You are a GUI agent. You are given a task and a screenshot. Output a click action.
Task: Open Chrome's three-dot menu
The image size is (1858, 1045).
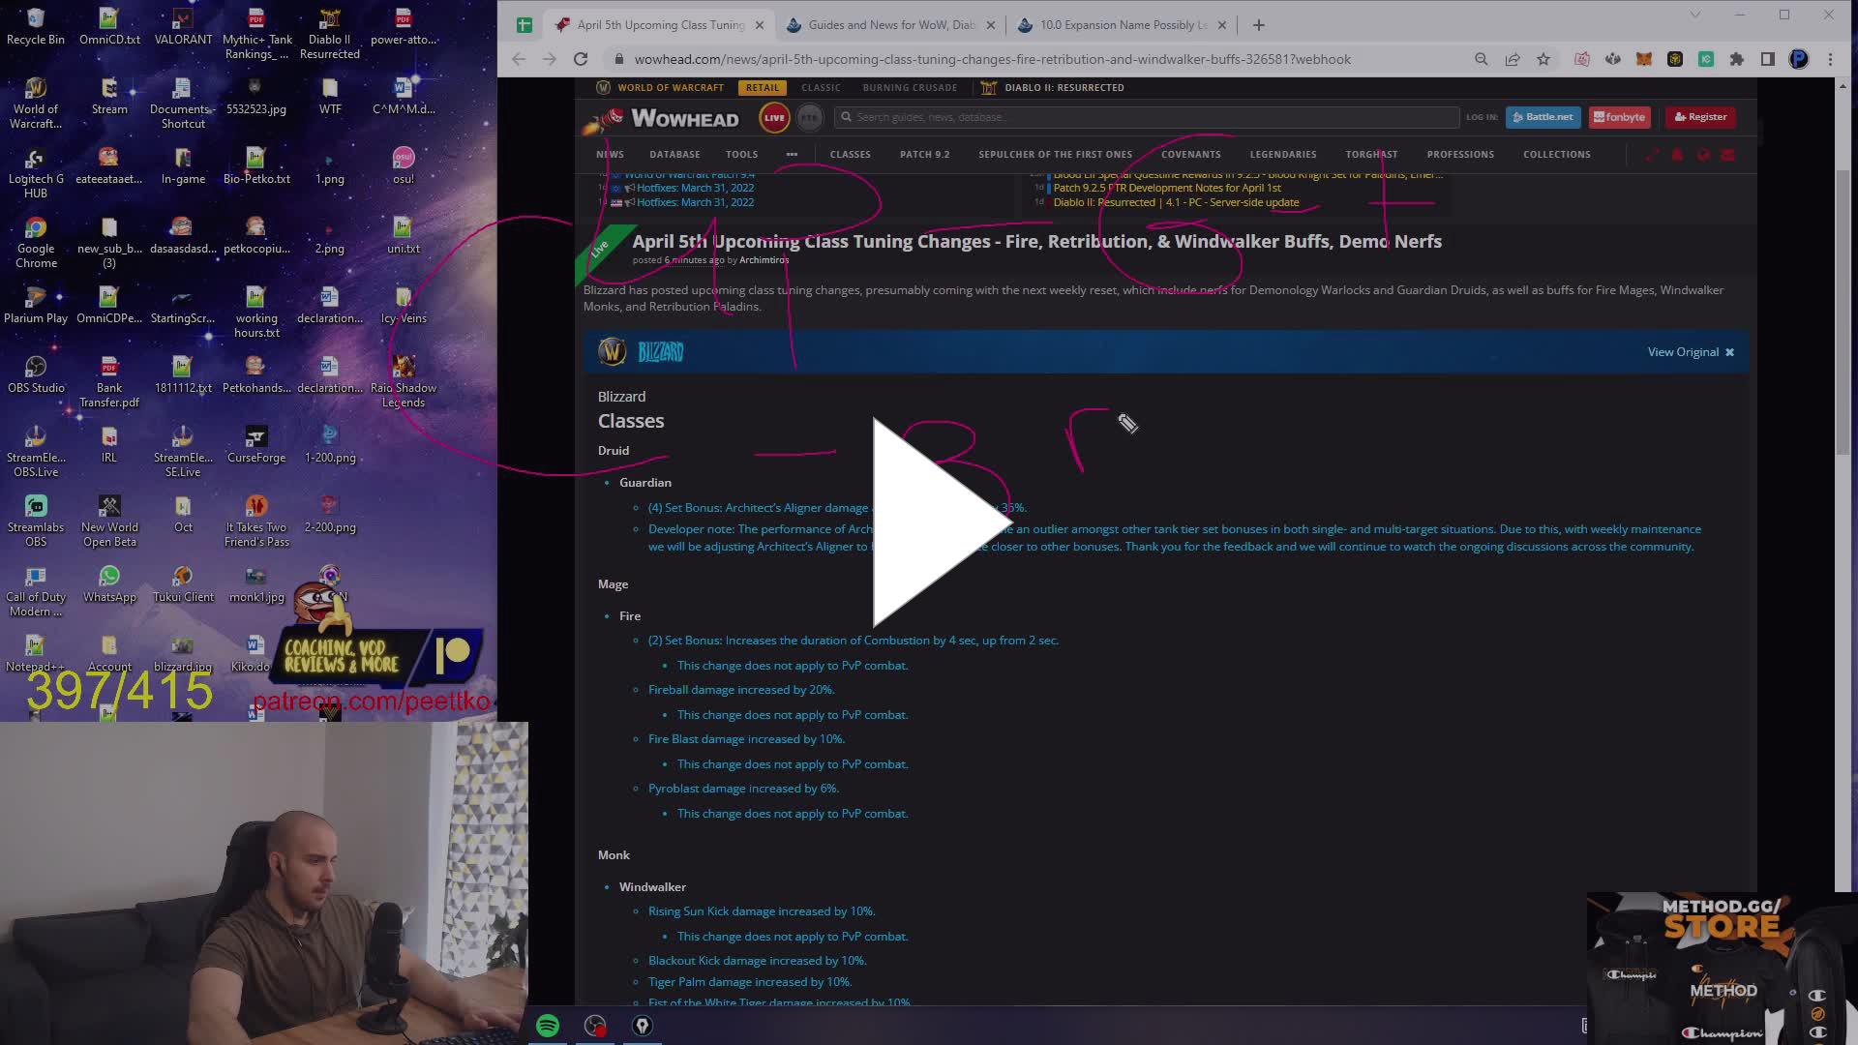click(x=1830, y=59)
